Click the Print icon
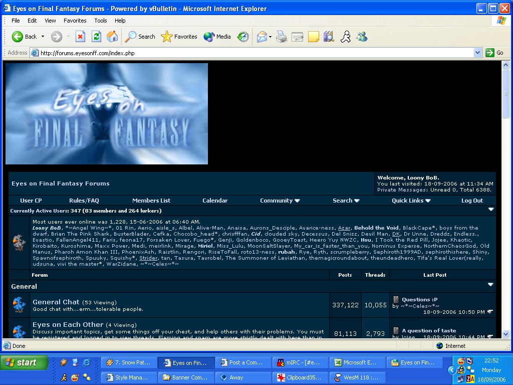 click(x=282, y=37)
